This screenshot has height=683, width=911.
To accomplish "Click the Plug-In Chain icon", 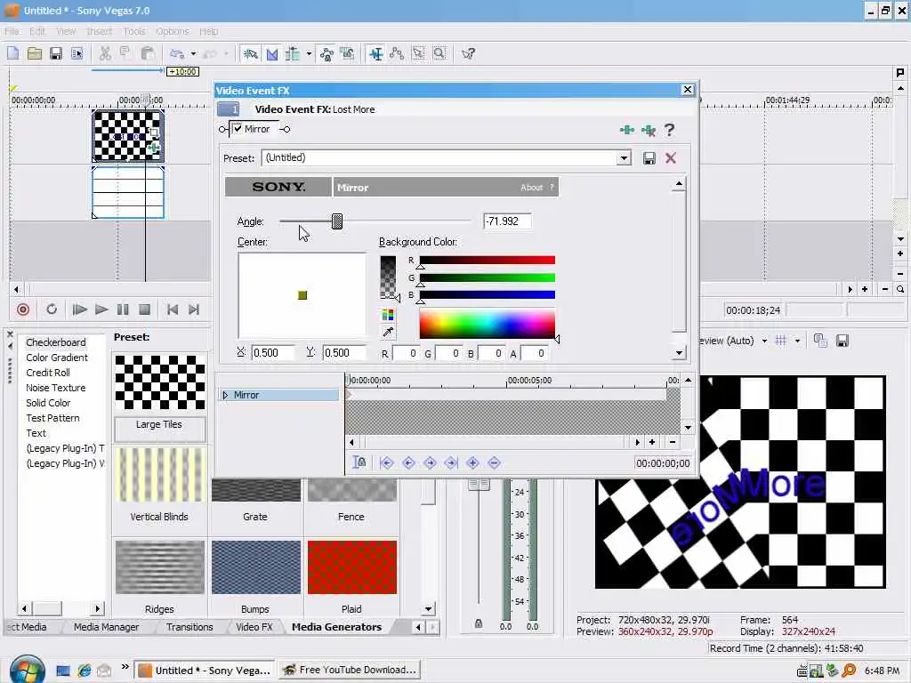I will coord(627,130).
